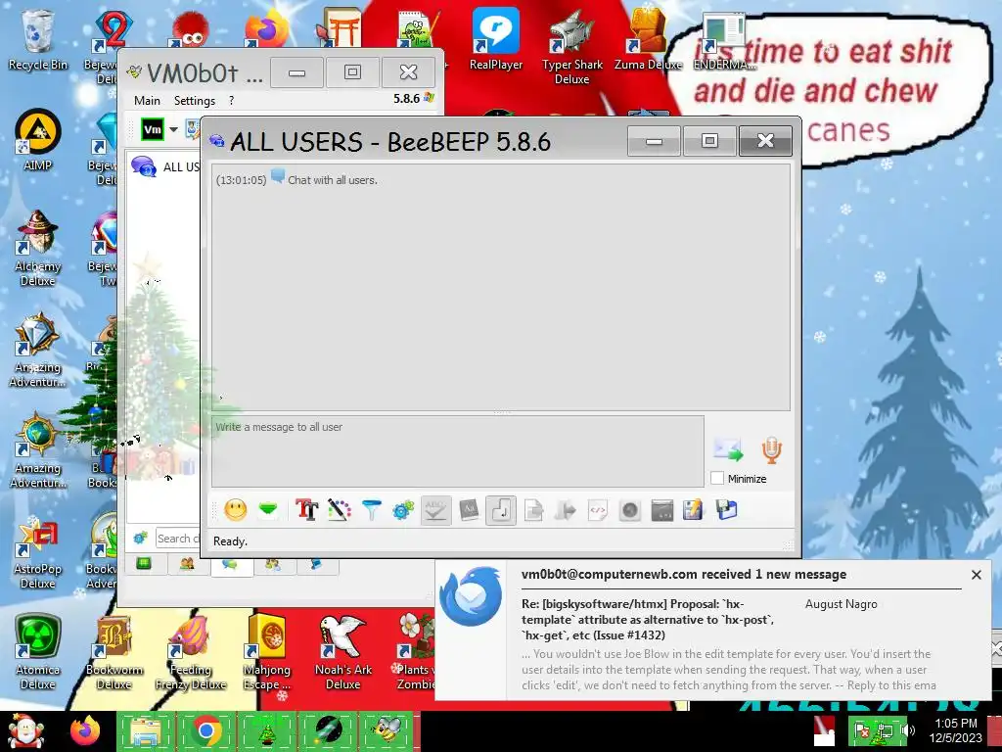This screenshot has width=1002, height=752.
Task: Open the AIMP desktop shortcut
Action: [38, 139]
